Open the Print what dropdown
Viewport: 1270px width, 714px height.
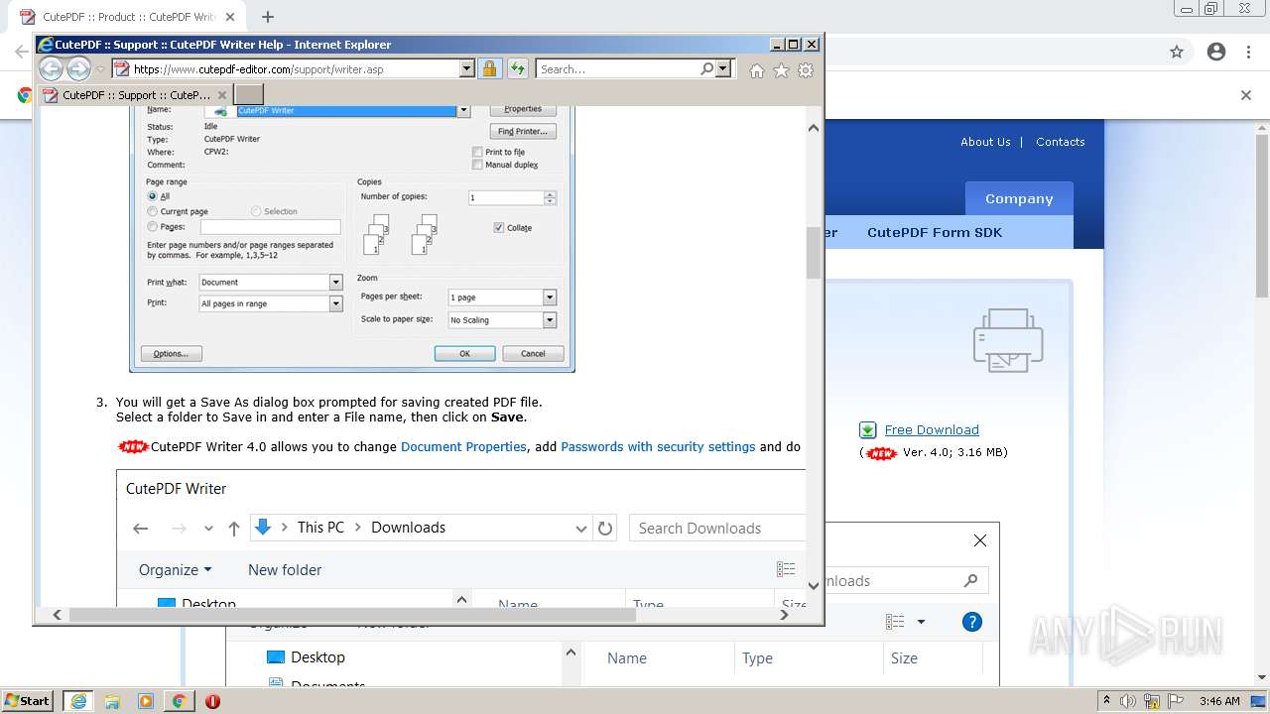point(335,283)
